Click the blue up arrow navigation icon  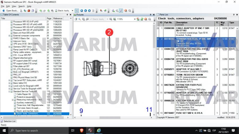tap(82, 11)
